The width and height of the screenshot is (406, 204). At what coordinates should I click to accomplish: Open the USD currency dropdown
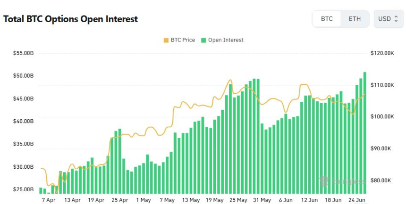pyautogui.click(x=389, y=19)
